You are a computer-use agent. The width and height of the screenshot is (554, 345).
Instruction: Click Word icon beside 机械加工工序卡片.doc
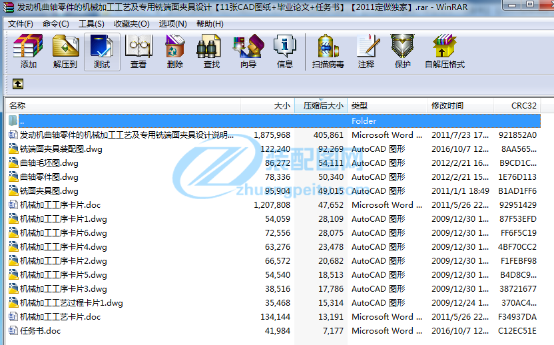coord(13,204)
